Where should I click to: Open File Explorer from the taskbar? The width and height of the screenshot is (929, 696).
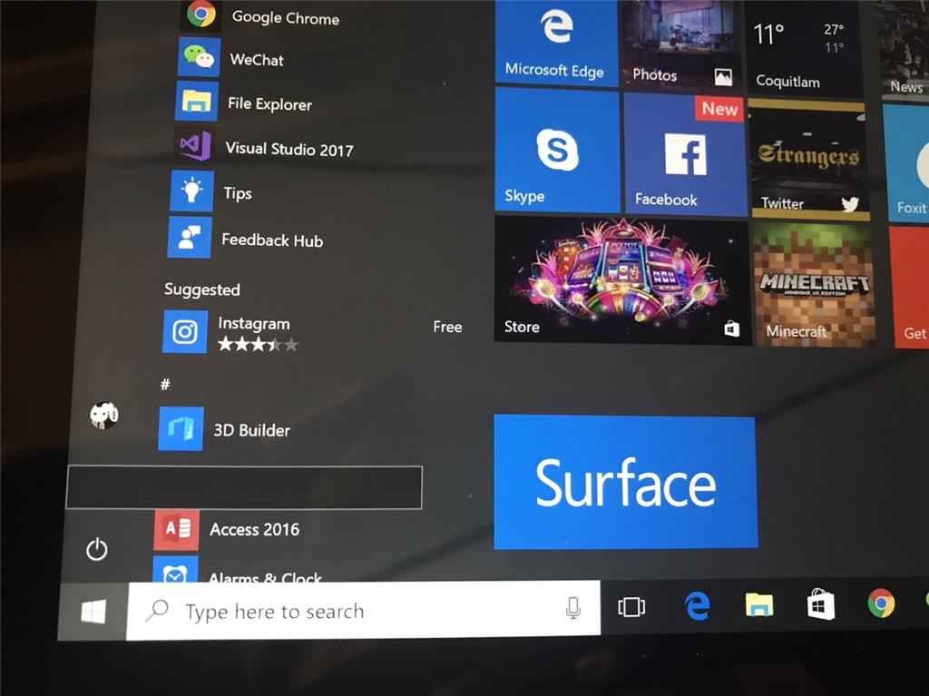tap(759, 605)
